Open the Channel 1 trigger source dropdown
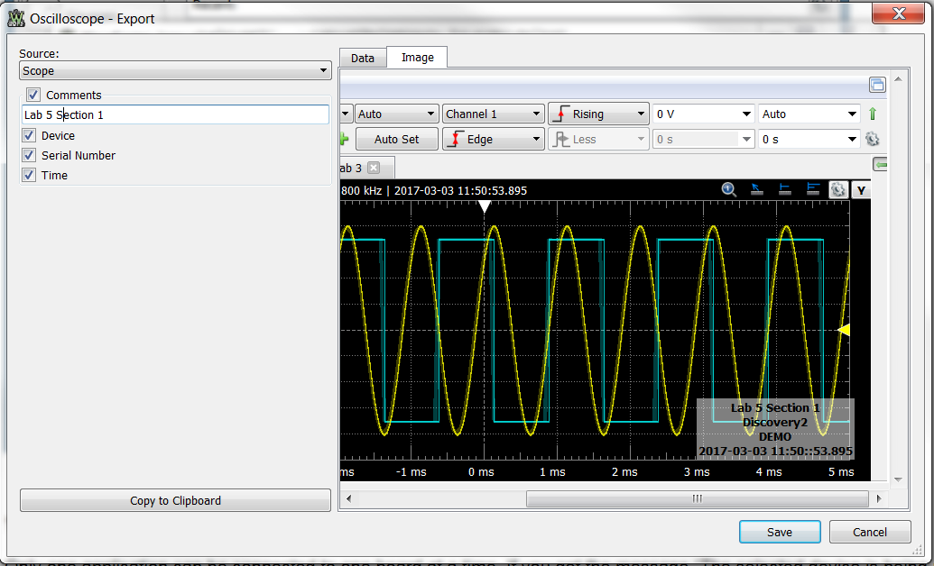934x566 pixels. pyautogui.click(x=493, y=114)
